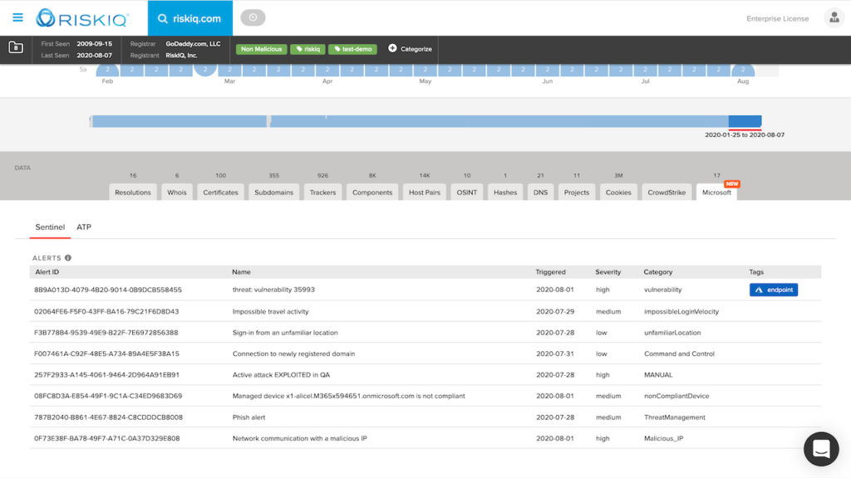The height and width of the screenshot is (478, 851).
Task: Click alert name 'threat: vulnerability 35993'
Action: [x=273, y=290]
